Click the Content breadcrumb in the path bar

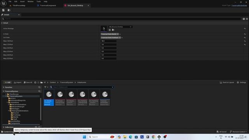click(x=53, y=82)
